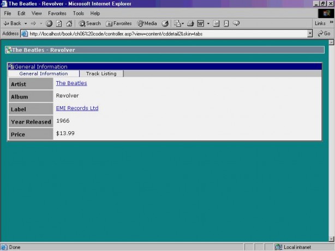Expand the Back button history dropdown arrow
This screenshot has width=335, height=251.
pyautogui.click(x=26, y=23)
